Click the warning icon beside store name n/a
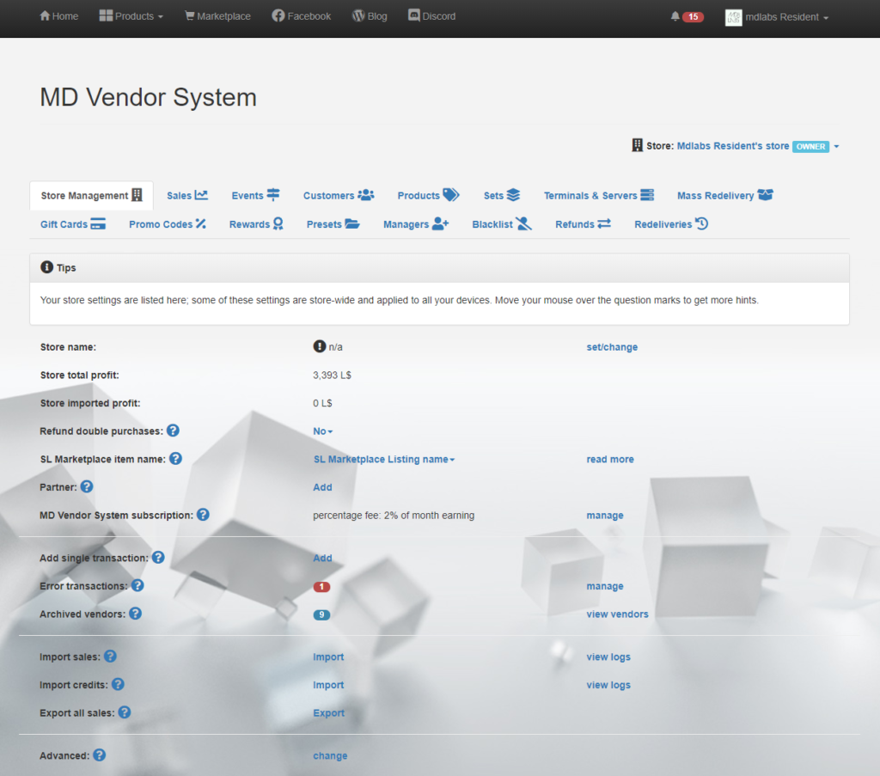This screenshot has height=776, width=880. (x=320, y=346)
